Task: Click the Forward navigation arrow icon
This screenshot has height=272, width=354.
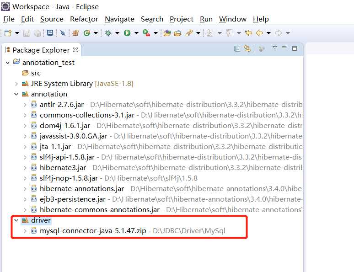Action: pyautogui.click(x=278, y=33)
